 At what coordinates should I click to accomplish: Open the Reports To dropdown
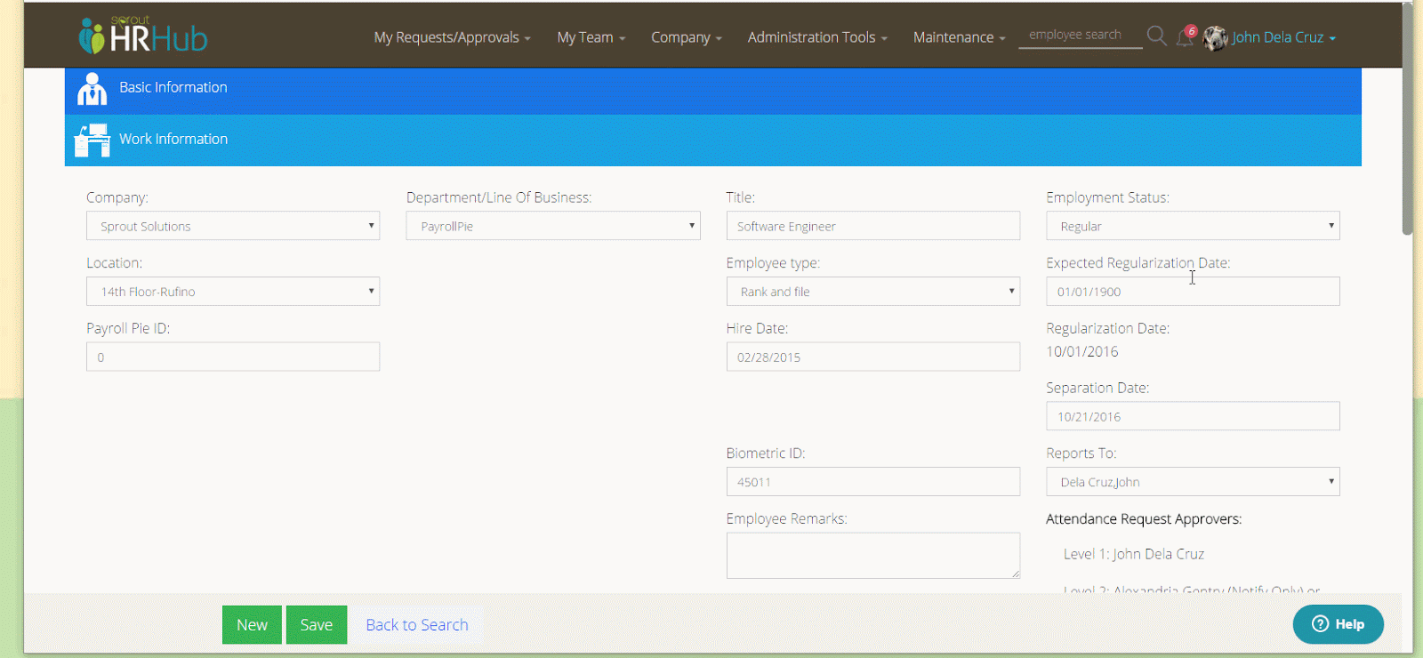tap(1193, 481)
